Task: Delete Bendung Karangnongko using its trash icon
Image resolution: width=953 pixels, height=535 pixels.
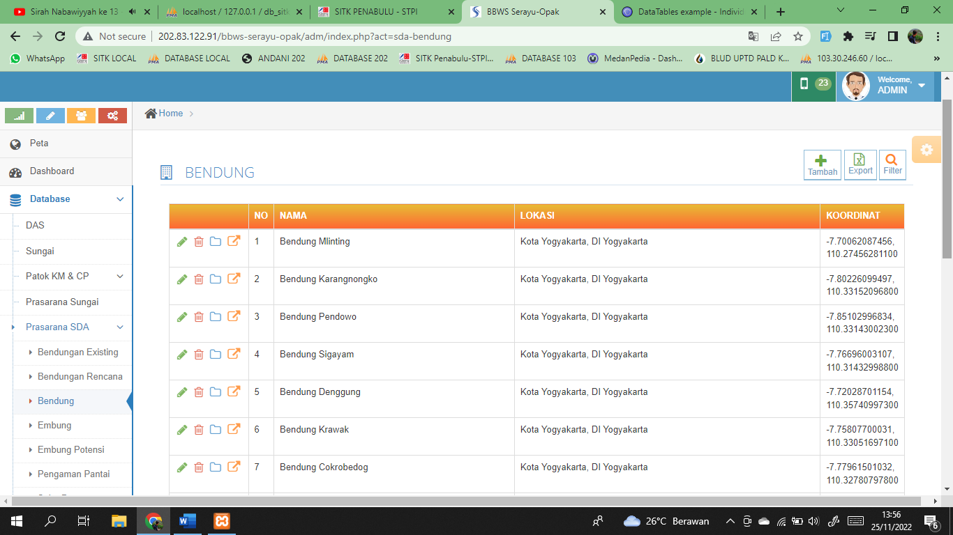Action: (199, 279)
